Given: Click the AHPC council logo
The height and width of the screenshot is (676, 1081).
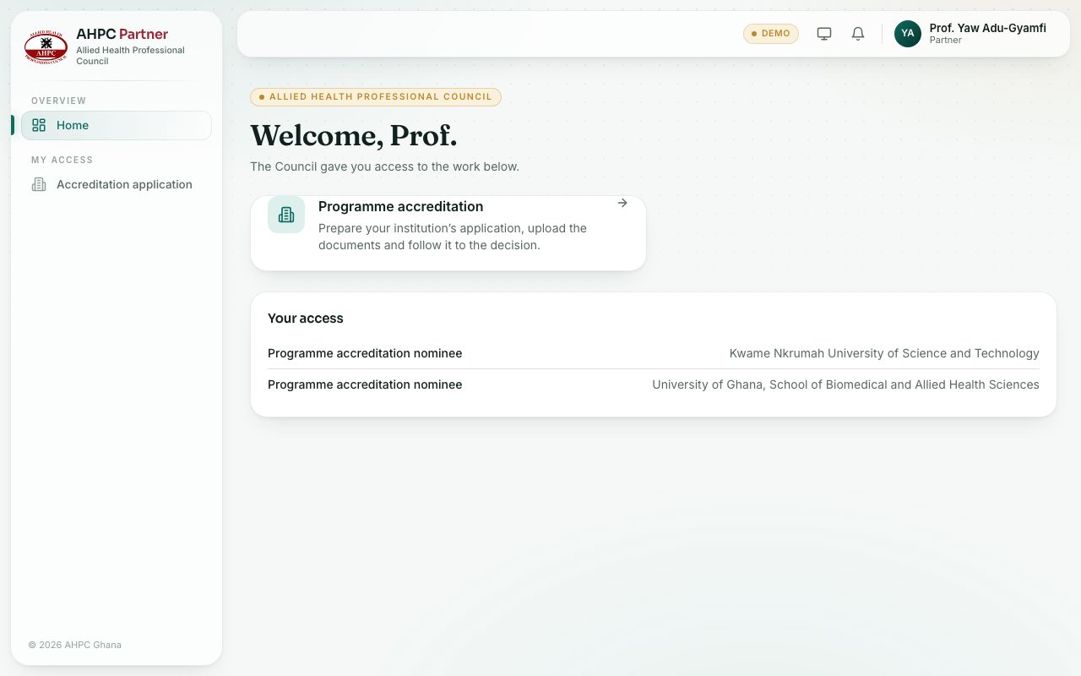Looking at the screenshot, I should pyautogui.click(x=46, y=47).
